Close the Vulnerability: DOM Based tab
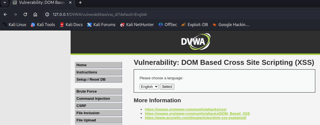Screen dimensions: 320x125 (x=70, y=3)
